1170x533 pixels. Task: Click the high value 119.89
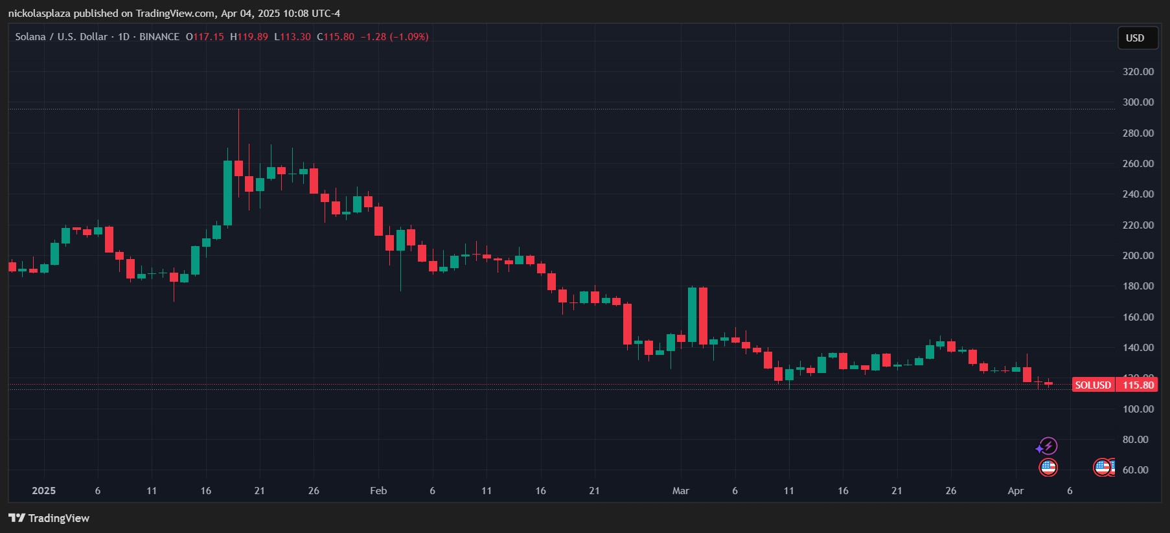[252, 37]
